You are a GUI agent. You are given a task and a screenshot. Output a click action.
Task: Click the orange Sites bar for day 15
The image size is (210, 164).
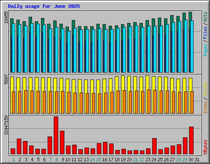tap(100, 103)
